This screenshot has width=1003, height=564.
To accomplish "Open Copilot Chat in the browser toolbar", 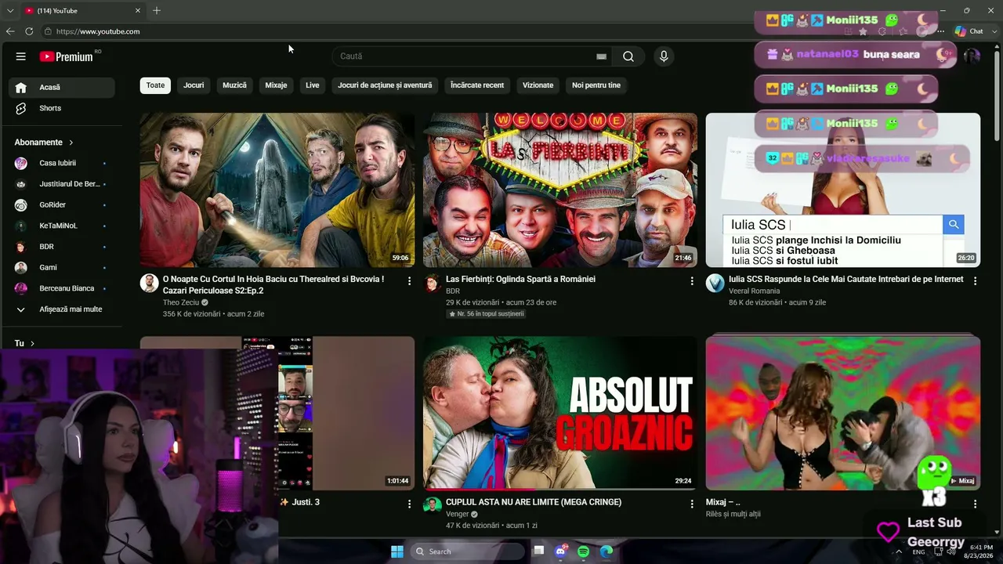I will click(969, 31).
